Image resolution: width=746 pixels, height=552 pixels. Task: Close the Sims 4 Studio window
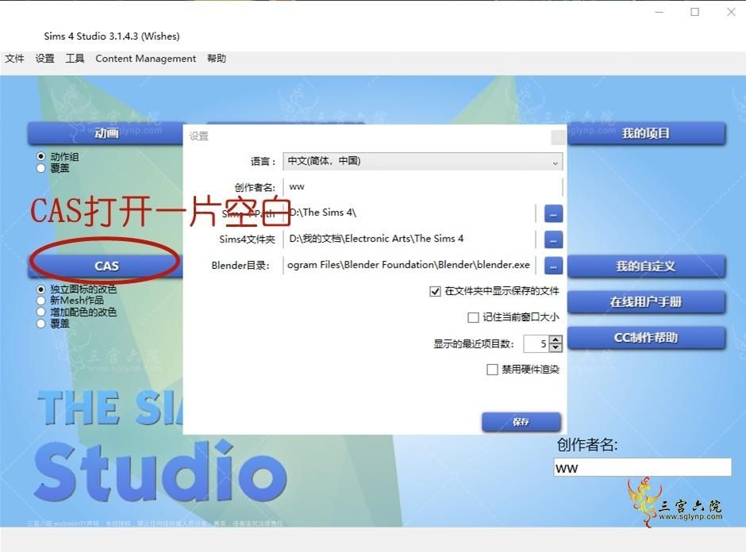pos(731,13)
